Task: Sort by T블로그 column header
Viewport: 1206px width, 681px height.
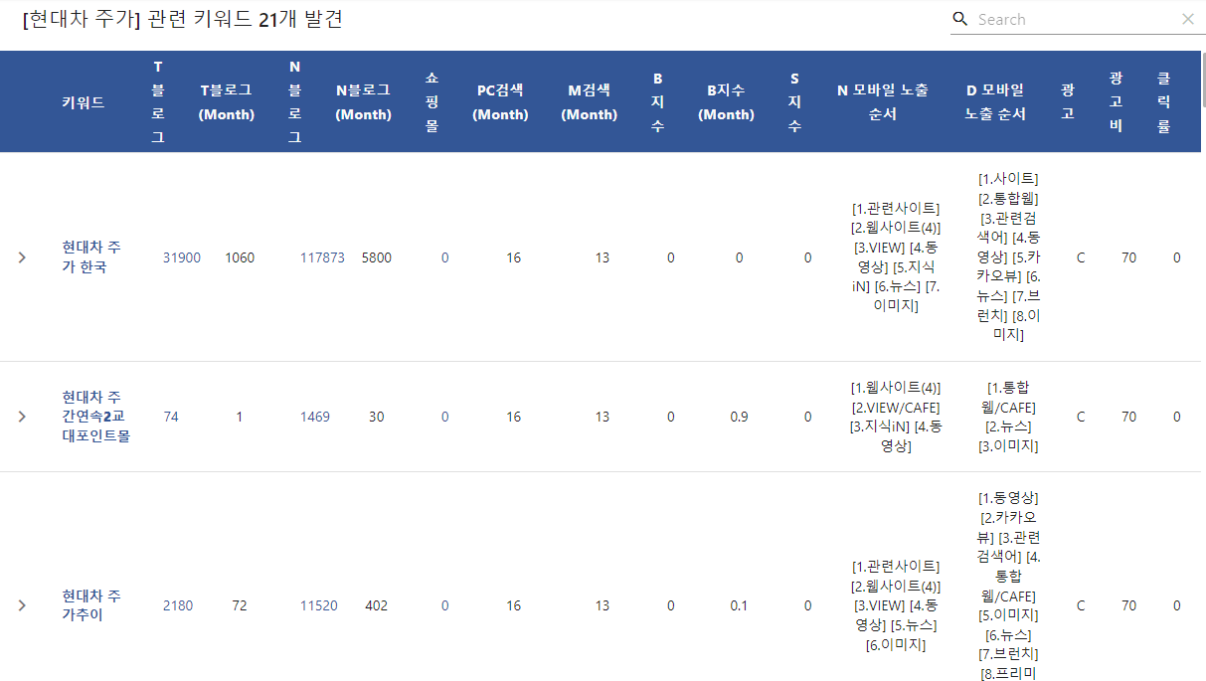Action: [158, 102]
